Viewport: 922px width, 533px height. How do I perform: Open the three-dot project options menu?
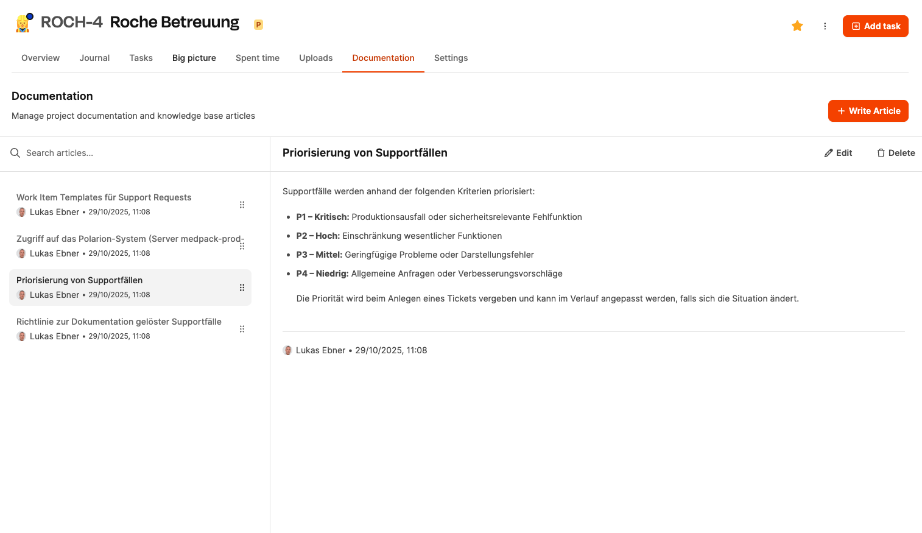(x=825, y=26)
